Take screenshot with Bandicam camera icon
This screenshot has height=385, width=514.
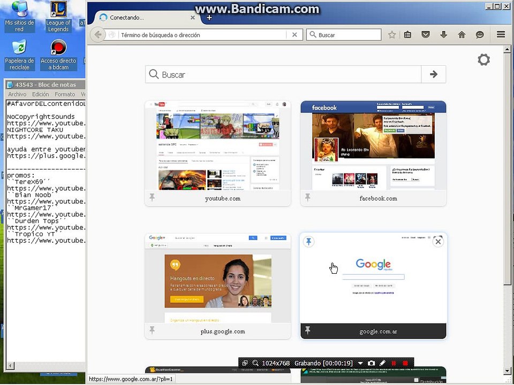pos(371,363)
